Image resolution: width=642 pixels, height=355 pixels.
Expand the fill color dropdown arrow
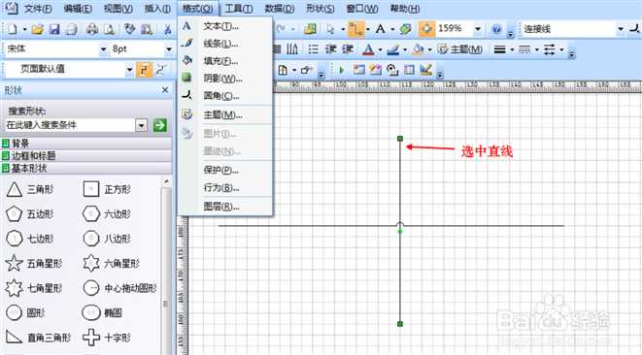tap(429, 49)
